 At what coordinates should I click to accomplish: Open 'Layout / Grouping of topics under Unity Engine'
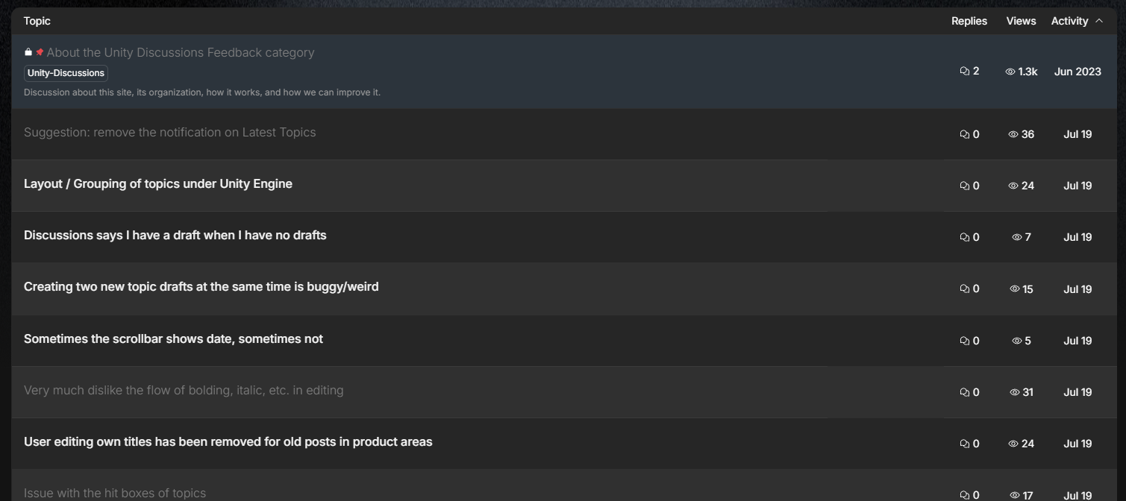click(x=158, y=184)
